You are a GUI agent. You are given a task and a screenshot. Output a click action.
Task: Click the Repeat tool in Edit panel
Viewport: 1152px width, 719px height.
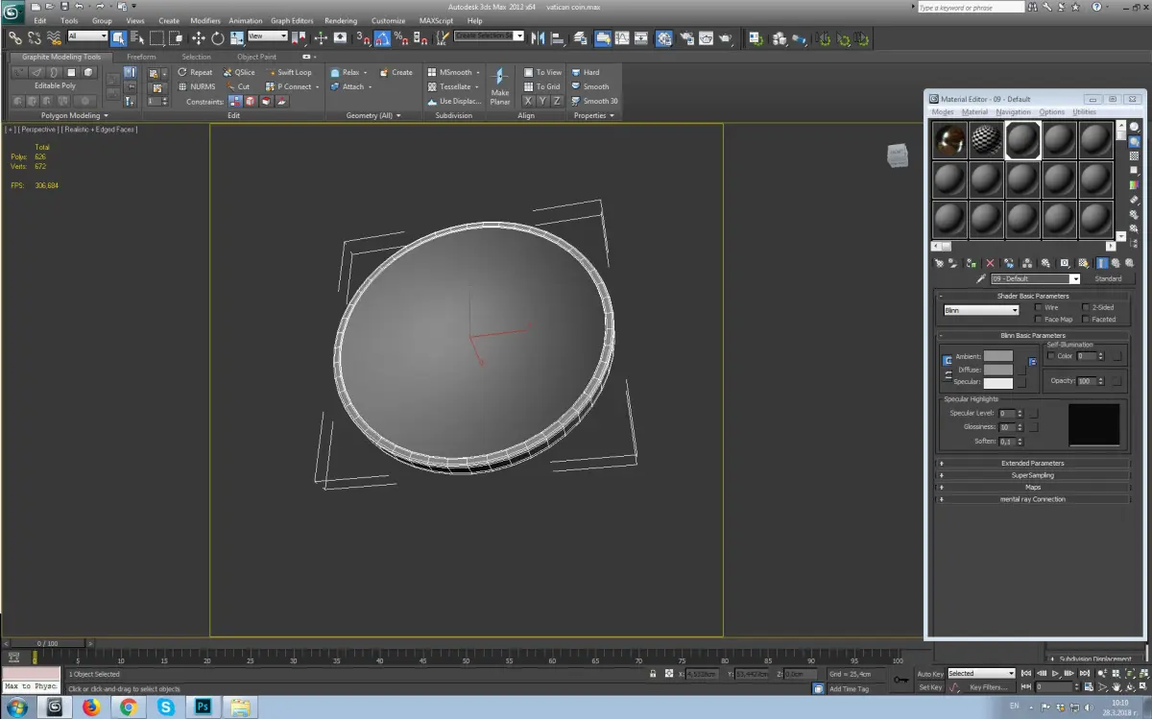(x=195, y=72)
